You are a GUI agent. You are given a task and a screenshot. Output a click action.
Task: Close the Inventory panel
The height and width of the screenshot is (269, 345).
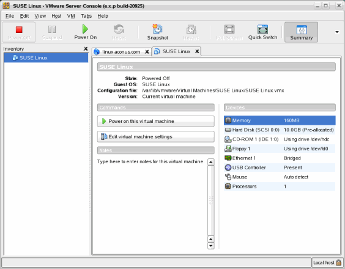86,49
